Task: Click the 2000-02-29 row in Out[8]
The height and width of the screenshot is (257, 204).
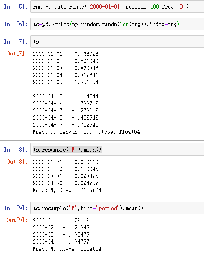Action: click(66, 169)
